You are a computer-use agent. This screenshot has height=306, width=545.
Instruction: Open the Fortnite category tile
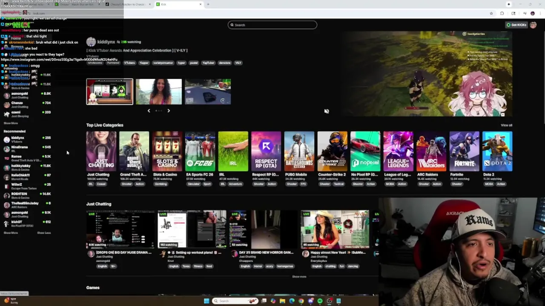tap(464, 152)
